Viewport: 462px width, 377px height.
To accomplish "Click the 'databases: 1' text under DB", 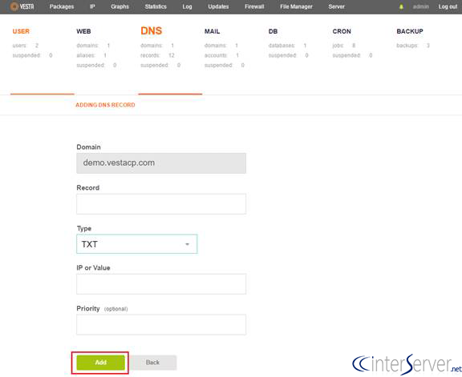I will [x=287, y=46].
